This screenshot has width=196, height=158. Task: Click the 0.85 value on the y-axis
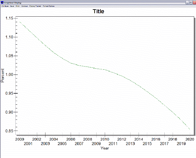[x=10, y=131]
